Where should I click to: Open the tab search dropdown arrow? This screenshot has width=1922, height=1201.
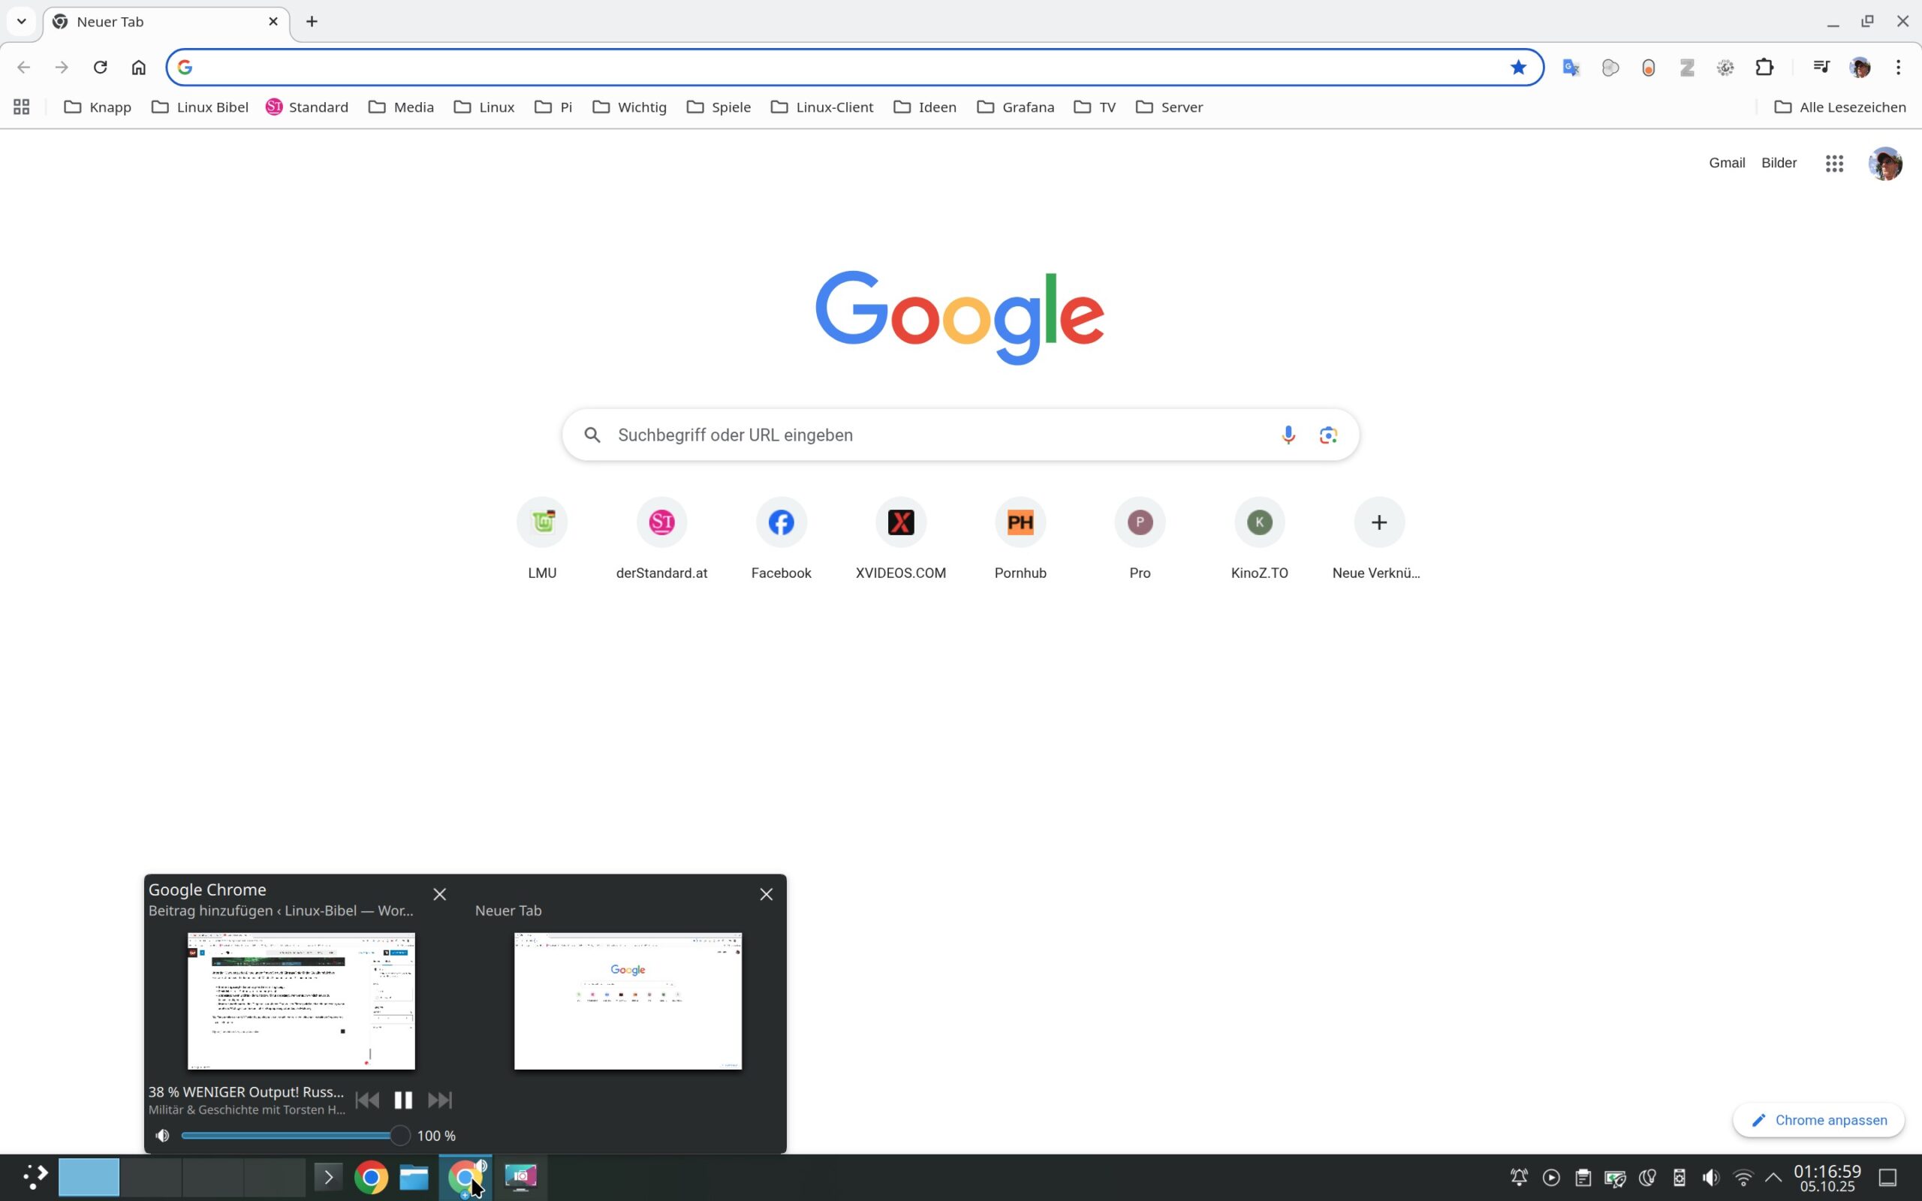point(22,22)
